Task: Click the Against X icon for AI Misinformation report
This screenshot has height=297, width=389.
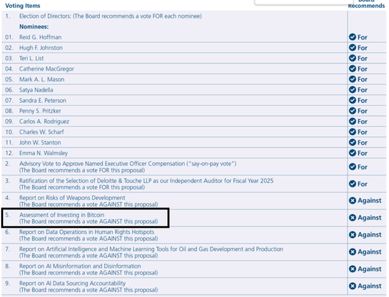Action: pos(352,269)
